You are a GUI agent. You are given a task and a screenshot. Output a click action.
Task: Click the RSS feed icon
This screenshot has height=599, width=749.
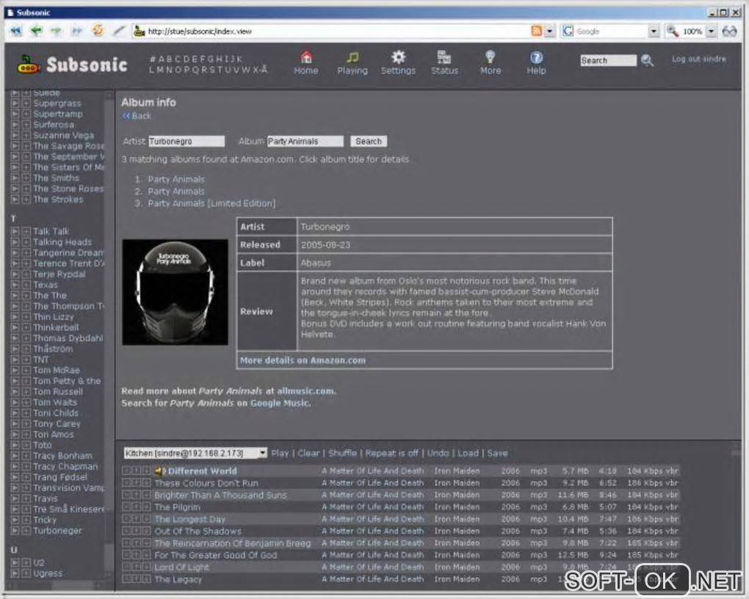[537, 31]
